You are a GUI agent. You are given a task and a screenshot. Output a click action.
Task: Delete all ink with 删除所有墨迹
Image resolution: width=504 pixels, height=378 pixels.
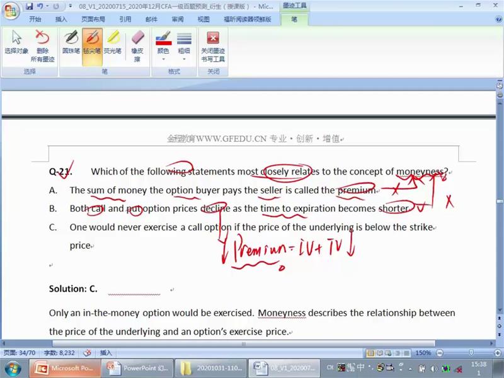tap(42, 46)
